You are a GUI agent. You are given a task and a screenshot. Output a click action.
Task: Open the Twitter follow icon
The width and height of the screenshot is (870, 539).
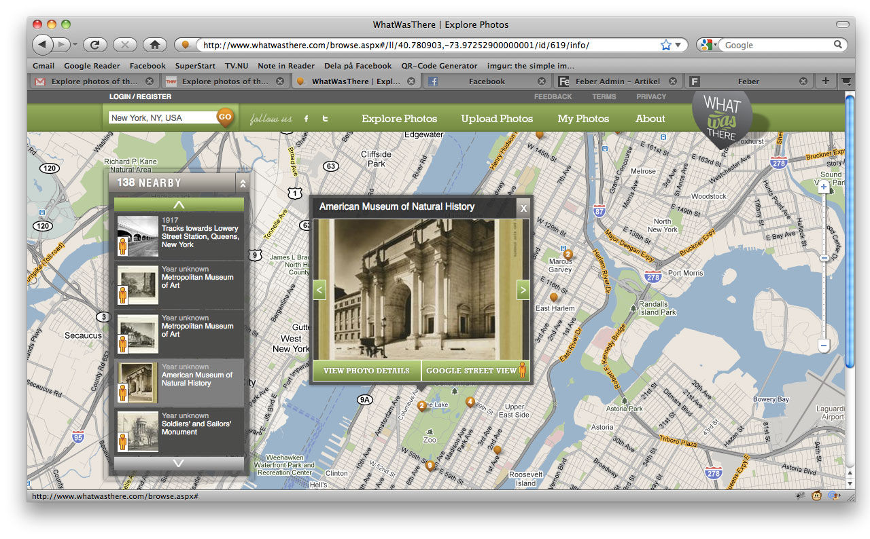tap(326, 119)
